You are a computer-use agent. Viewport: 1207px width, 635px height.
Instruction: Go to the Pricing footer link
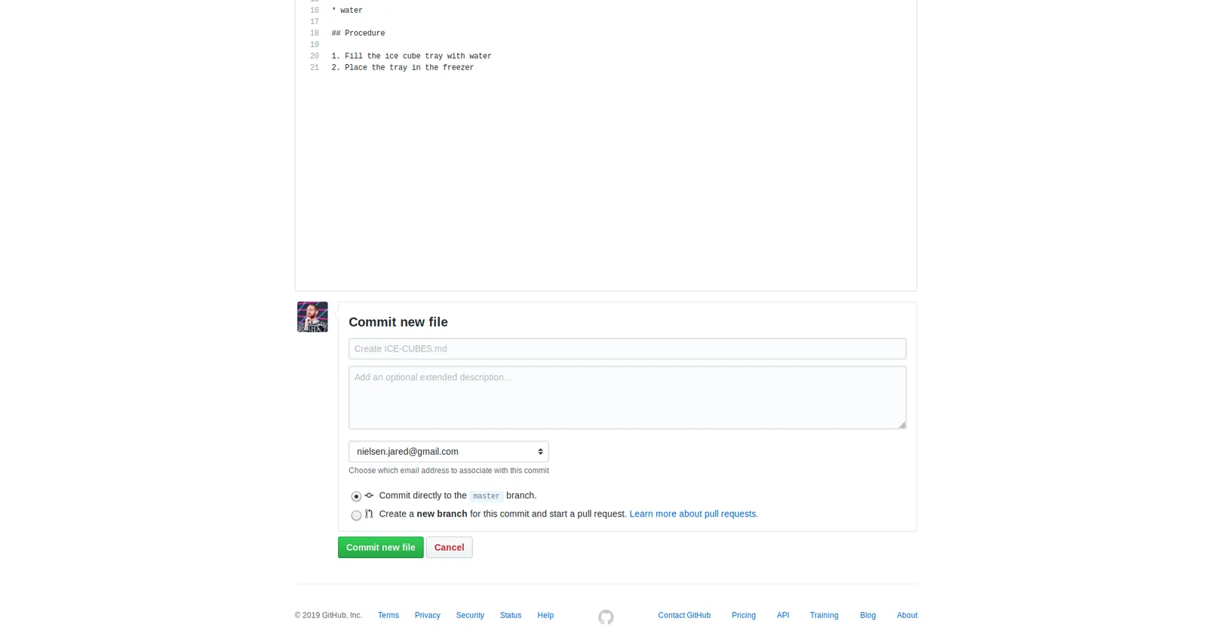coord(743,615)
